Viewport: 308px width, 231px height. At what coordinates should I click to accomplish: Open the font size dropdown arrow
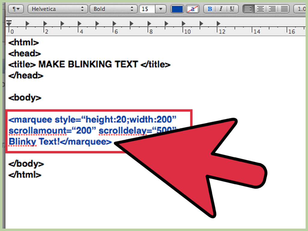160,9
